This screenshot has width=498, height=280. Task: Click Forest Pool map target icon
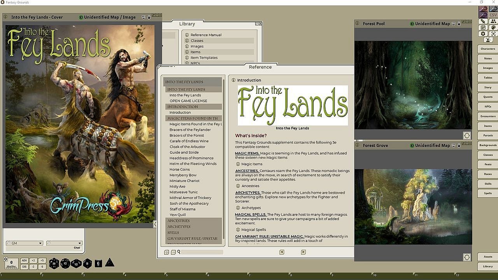(467, 135)
